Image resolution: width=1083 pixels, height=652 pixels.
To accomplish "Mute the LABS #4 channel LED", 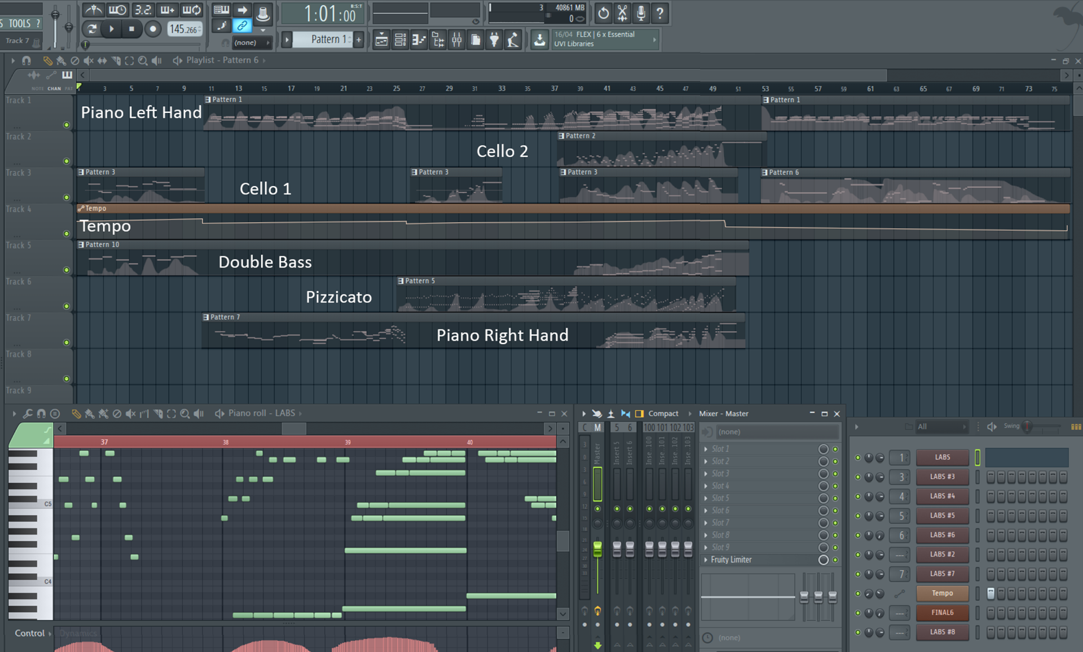I will point(858,496).
